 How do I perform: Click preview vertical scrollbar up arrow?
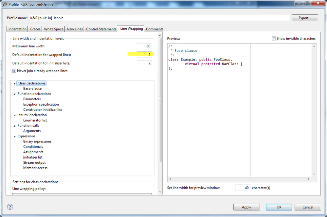click(314, 46)
